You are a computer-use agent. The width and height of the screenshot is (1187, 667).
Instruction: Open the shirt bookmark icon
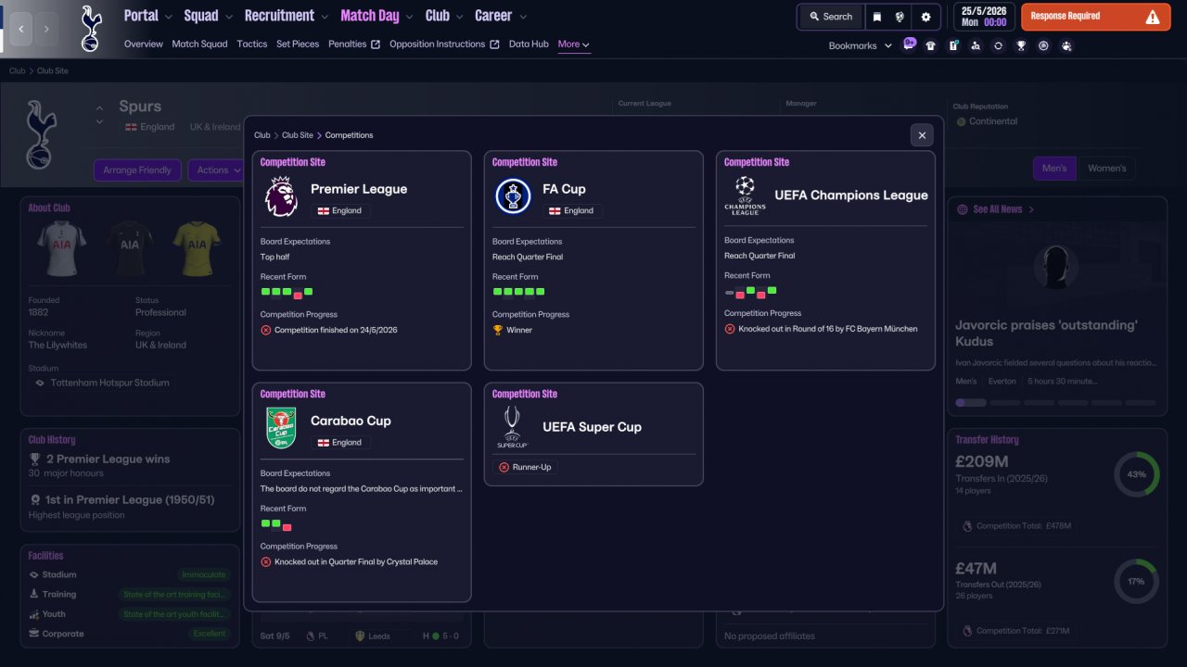pos(931,45)
